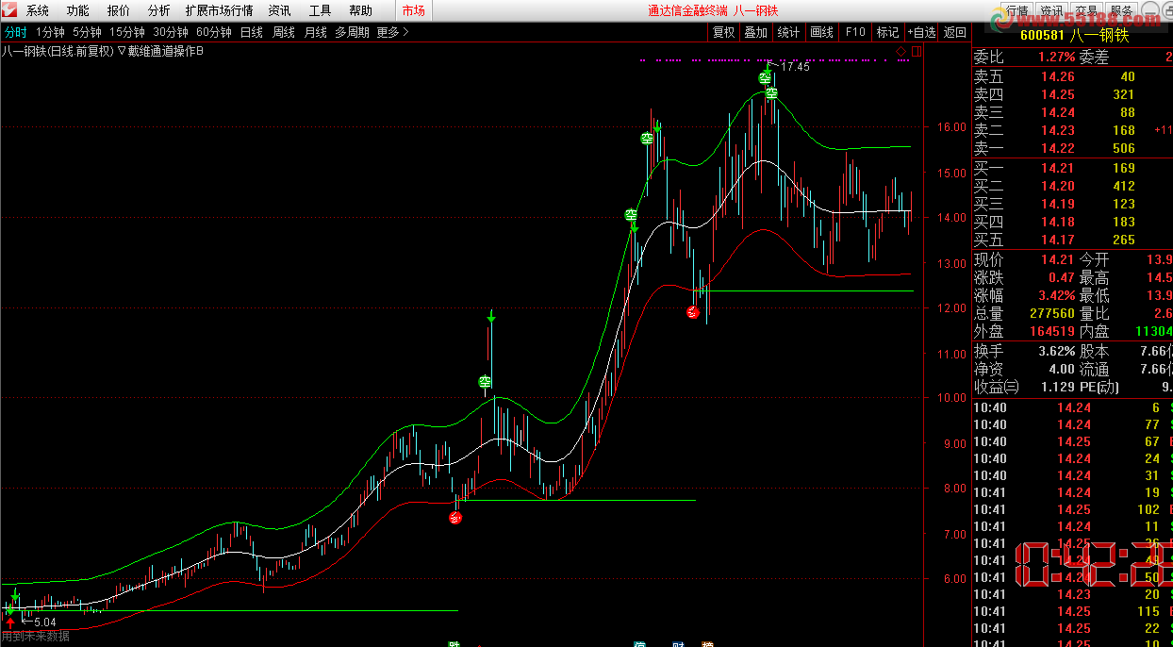Open the 系统 menu
1173x647 pixels.
coord(38,11)
